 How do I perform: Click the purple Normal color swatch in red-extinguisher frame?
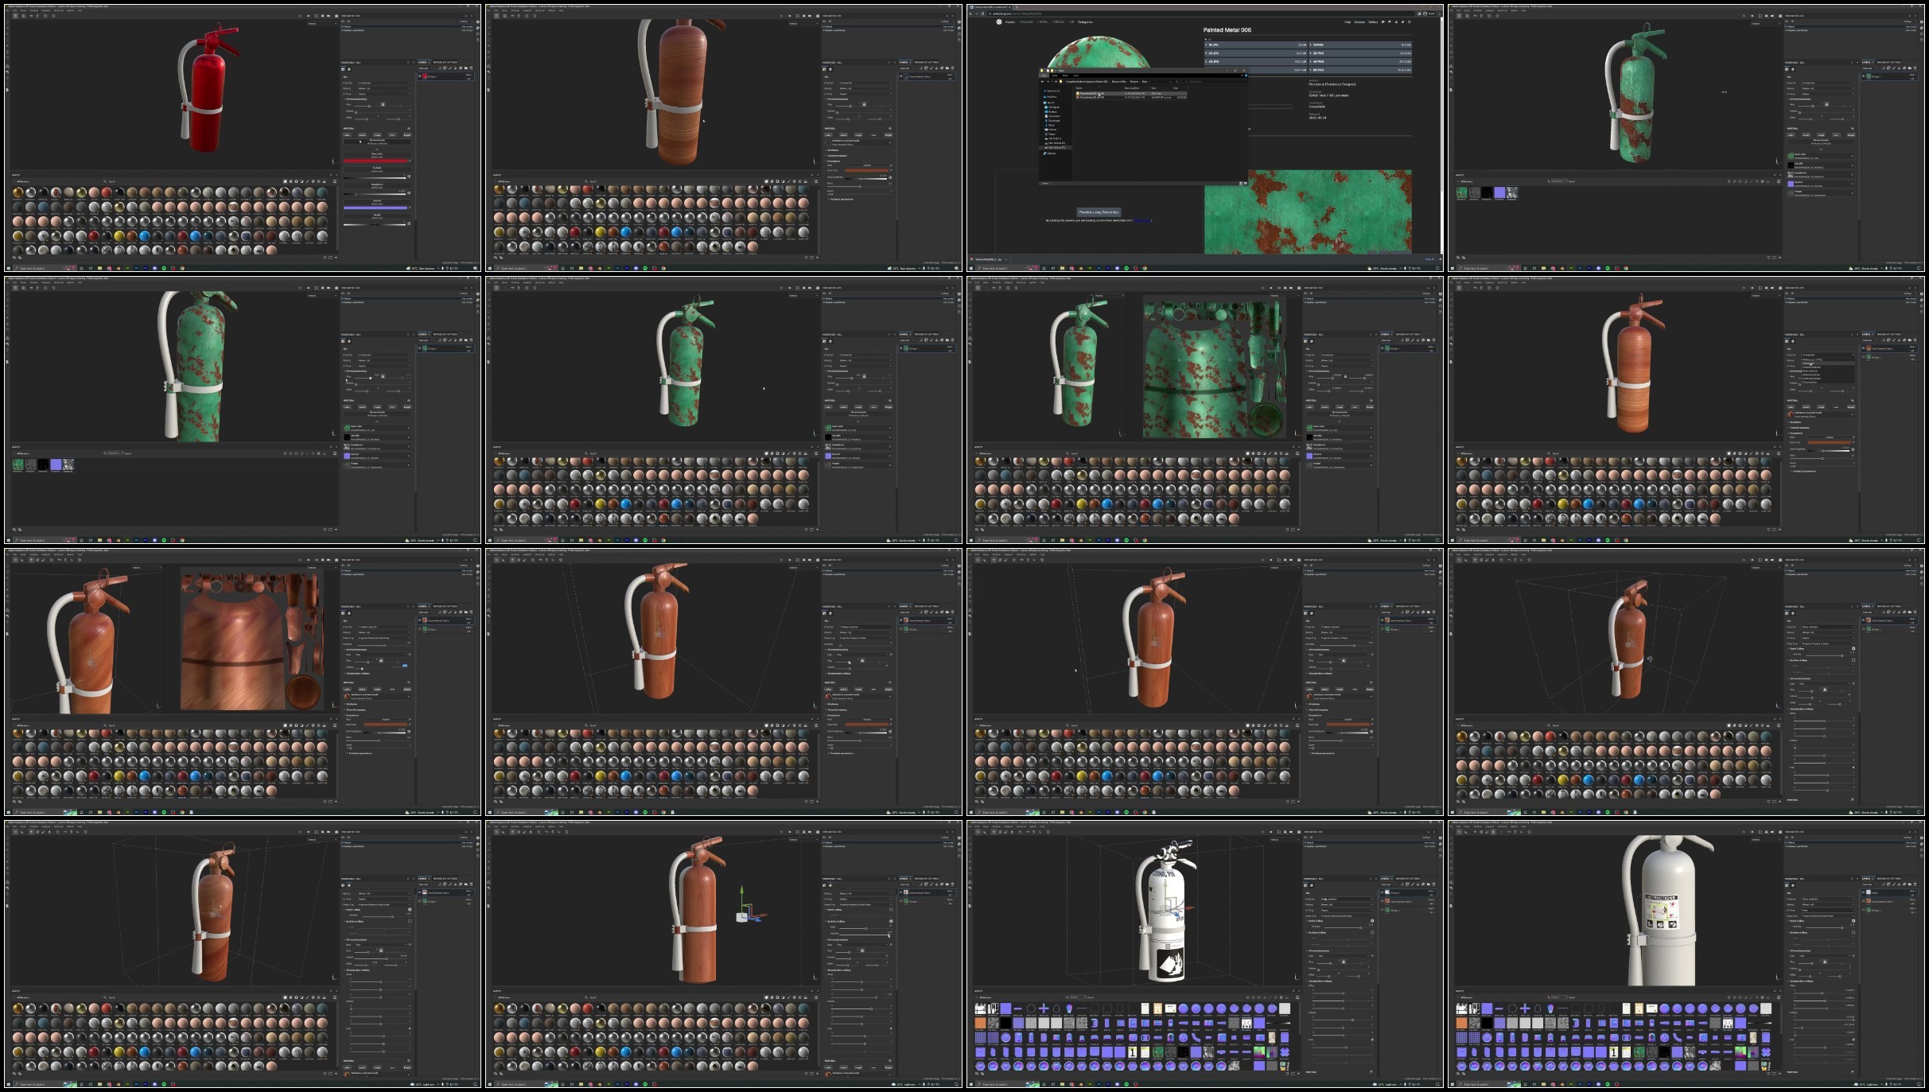click(x=377, y=208)
